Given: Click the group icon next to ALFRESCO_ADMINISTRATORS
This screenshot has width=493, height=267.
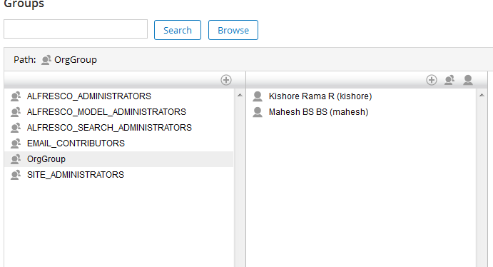Looking at the screenshot, I should pos(16,96).
